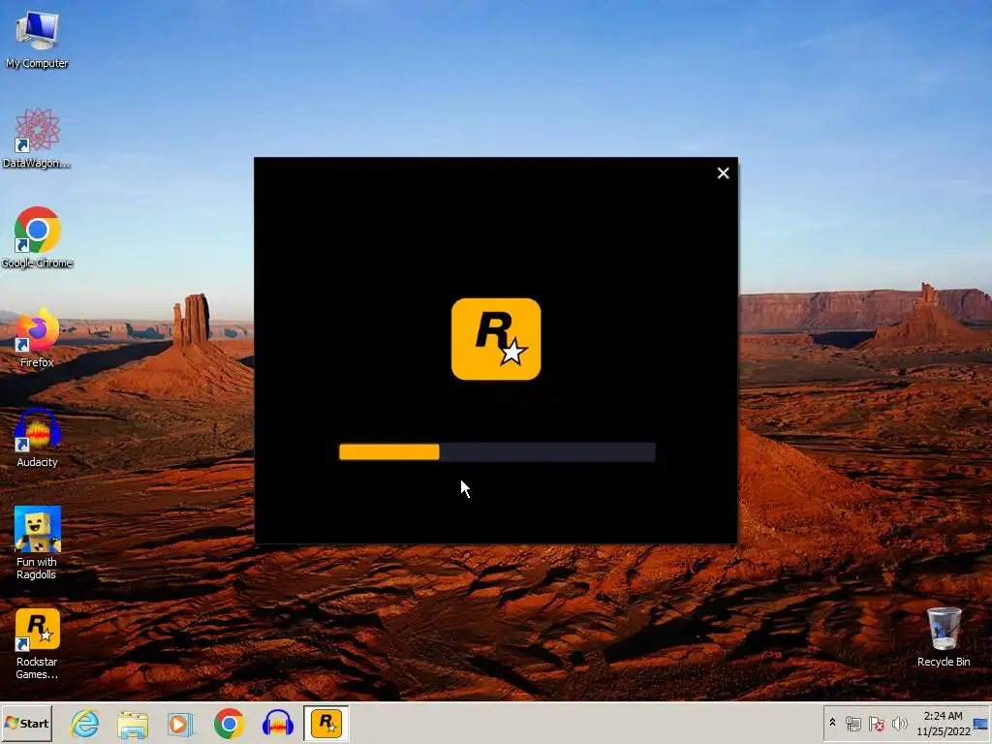Show hidden system tray icons
992x744 pixels.
coord(832,723)
